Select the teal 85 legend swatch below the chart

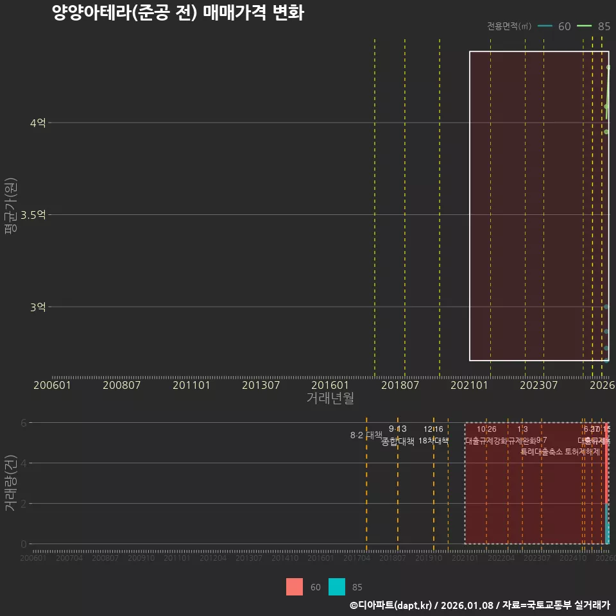click(338, 587)
